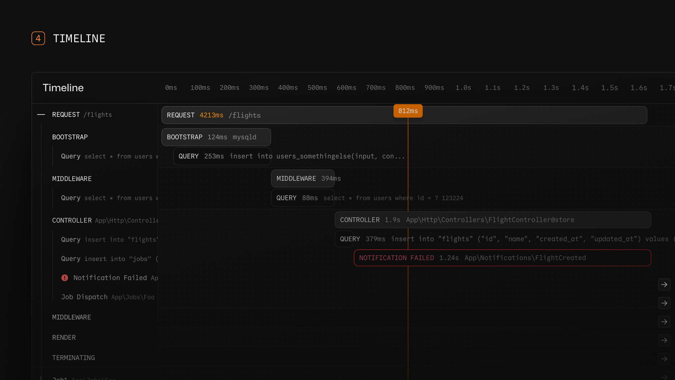Click the QUERY 253ms insert into users bar
Viewport: 675px width, 380px height.
click(222, 156)
